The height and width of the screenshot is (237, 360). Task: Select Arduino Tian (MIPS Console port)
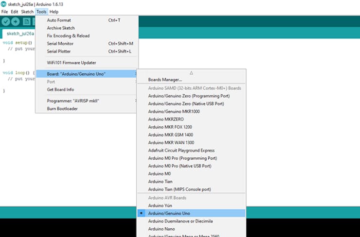[191, 189]
